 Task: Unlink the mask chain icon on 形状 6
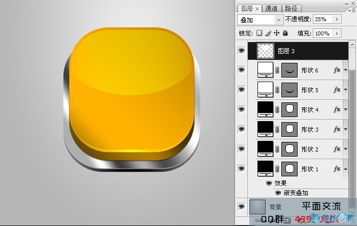pyautogui.click(x=277, y=70)
